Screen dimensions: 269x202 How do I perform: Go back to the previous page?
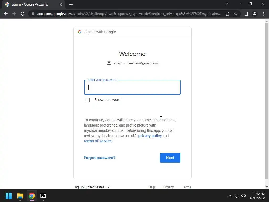click(x=6, y=14)
